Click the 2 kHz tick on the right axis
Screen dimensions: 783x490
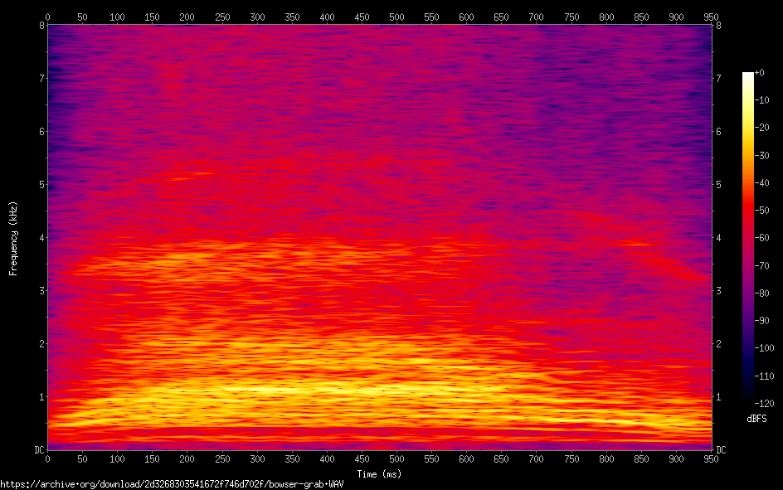pos(719,344)
